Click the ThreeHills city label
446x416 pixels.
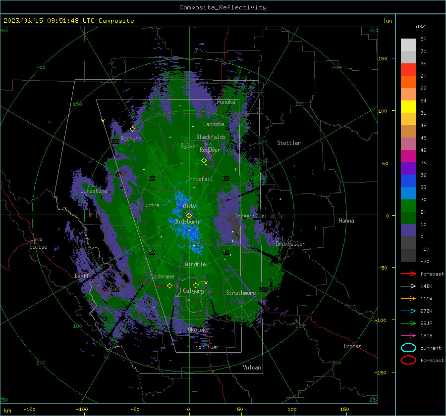click(x=249, y=216)
